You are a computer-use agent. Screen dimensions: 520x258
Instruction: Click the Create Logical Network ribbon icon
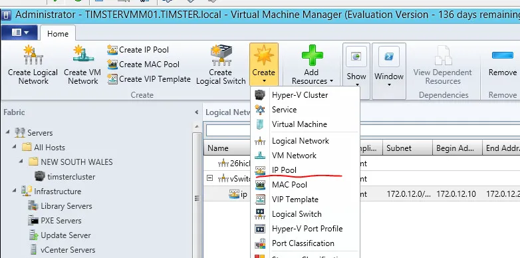[x=33, y=55]
